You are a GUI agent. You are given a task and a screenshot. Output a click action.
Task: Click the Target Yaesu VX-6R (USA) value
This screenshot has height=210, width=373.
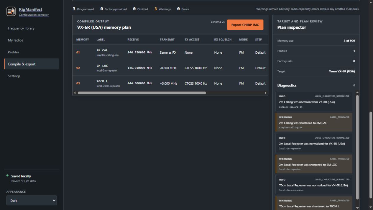pyautogui.click(x=342, y=71)
